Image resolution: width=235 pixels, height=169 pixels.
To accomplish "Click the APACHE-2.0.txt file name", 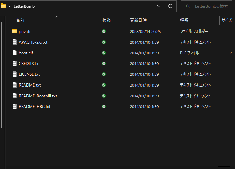I will pos(33,42).
